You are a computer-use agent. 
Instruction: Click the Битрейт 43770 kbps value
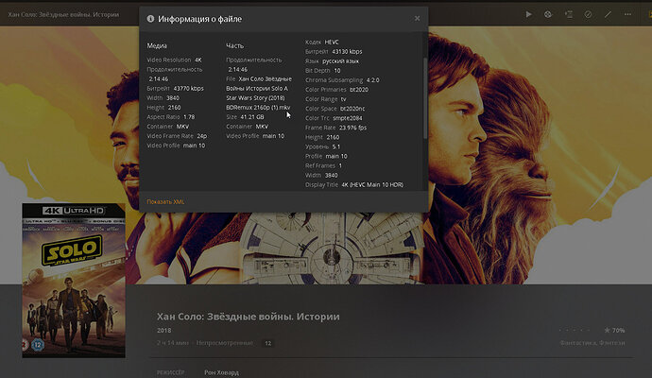coord(188,88)
